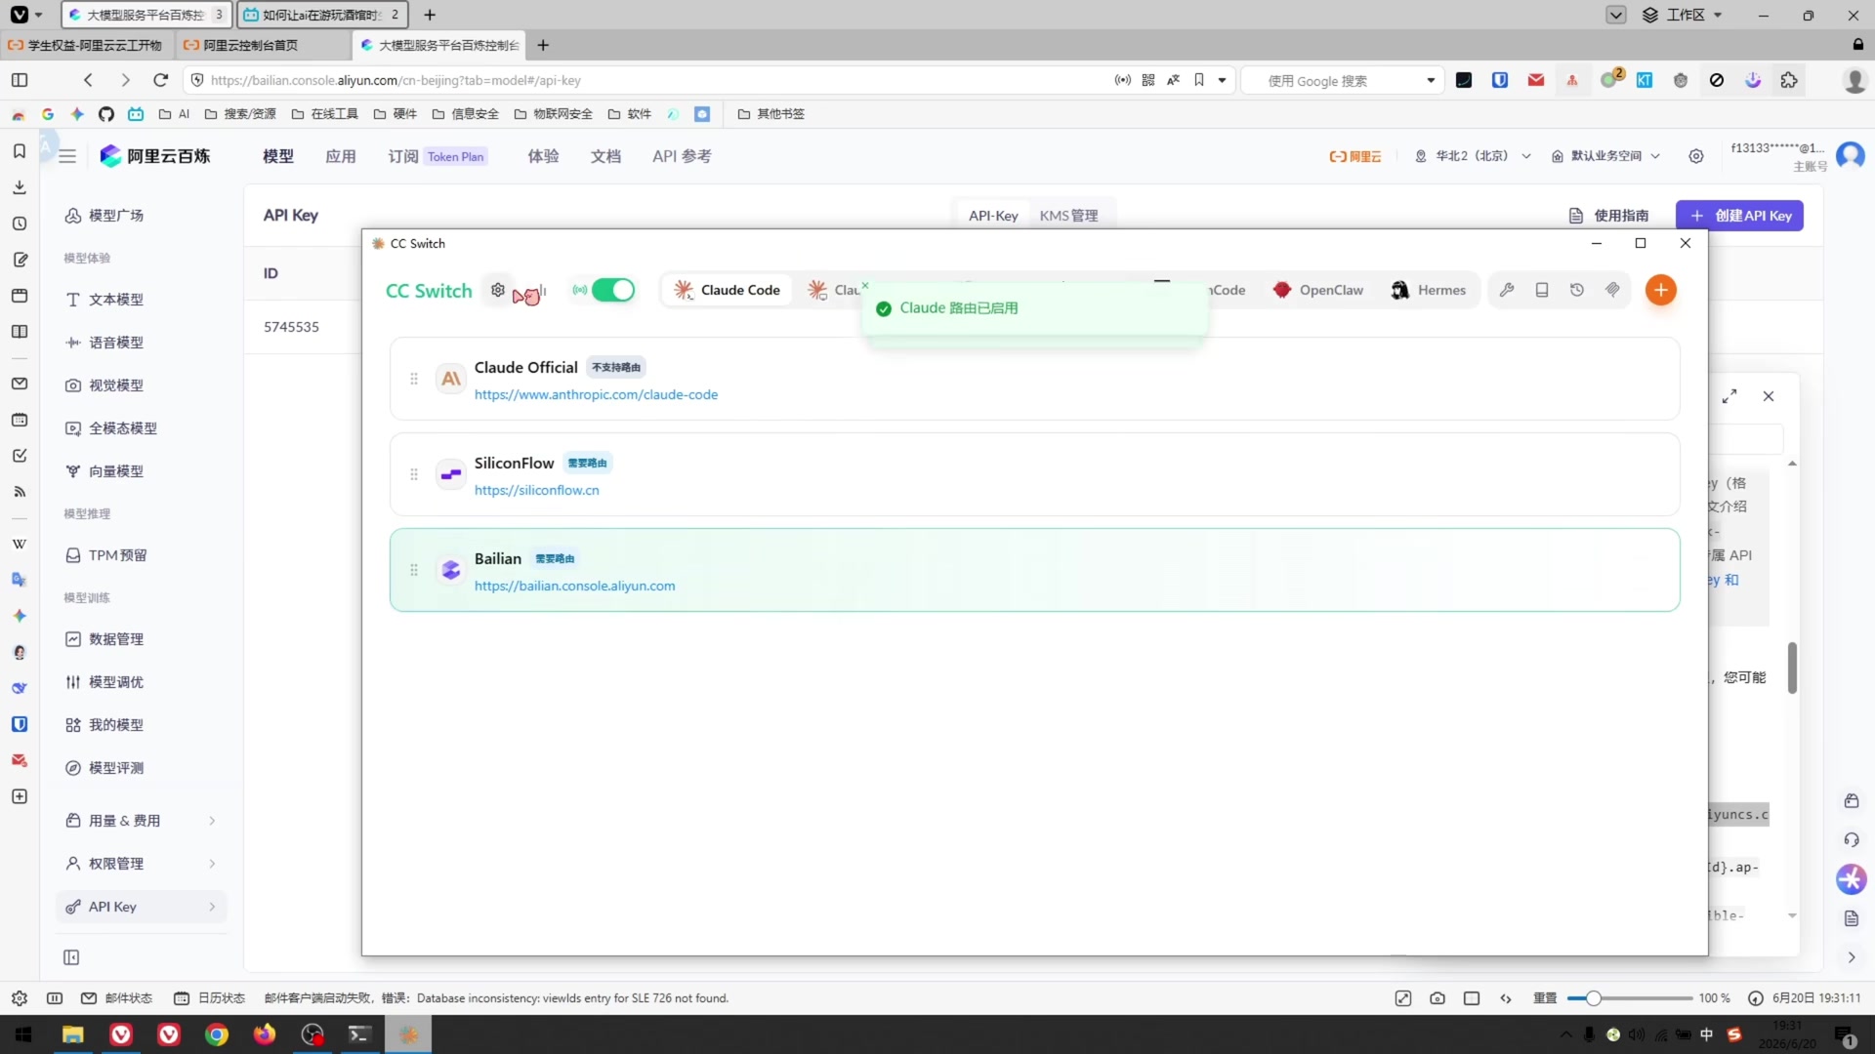The width and height of the screenshot is (1875, 1054).
Task: Toggle the browser panel button
Action: [x=20, y=80]
